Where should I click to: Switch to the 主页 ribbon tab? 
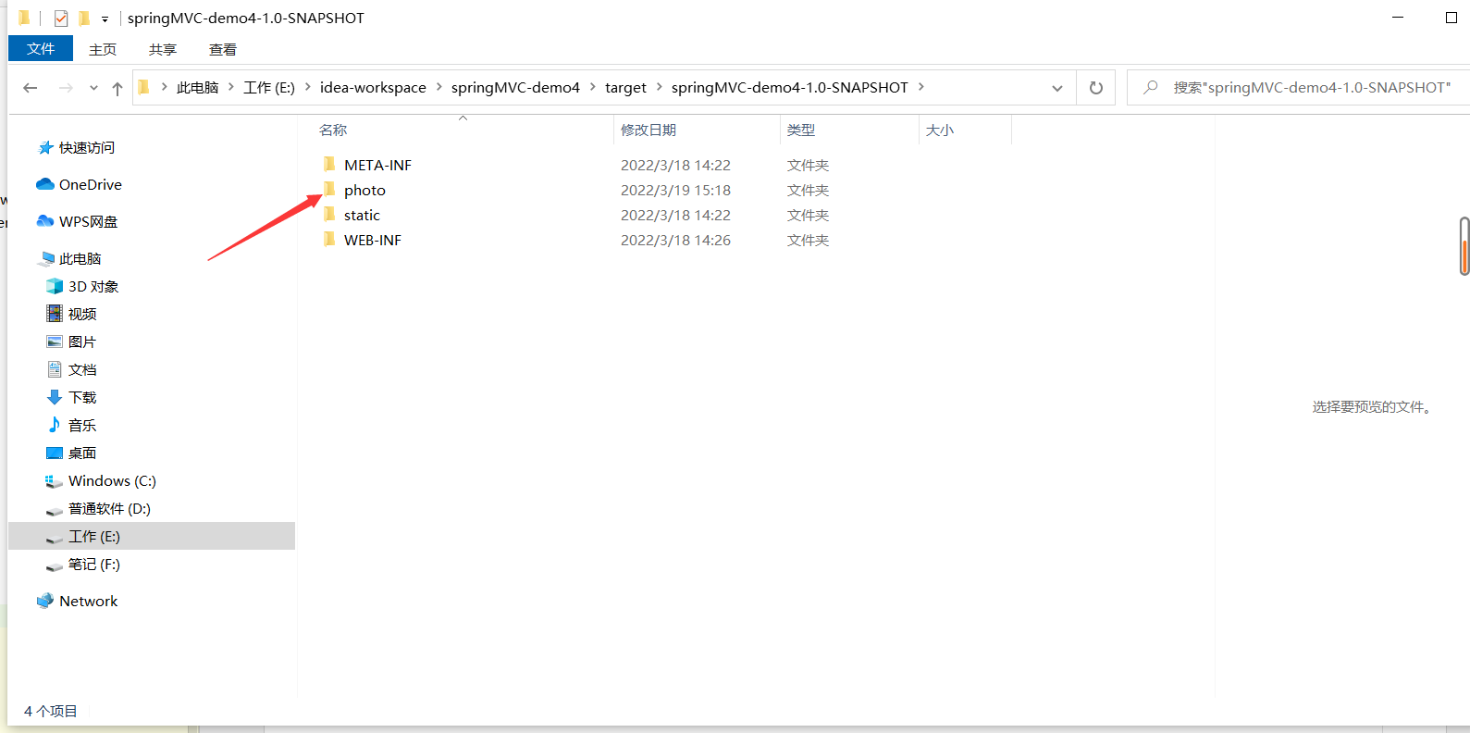pyautogui.click(x=103, y=49)
